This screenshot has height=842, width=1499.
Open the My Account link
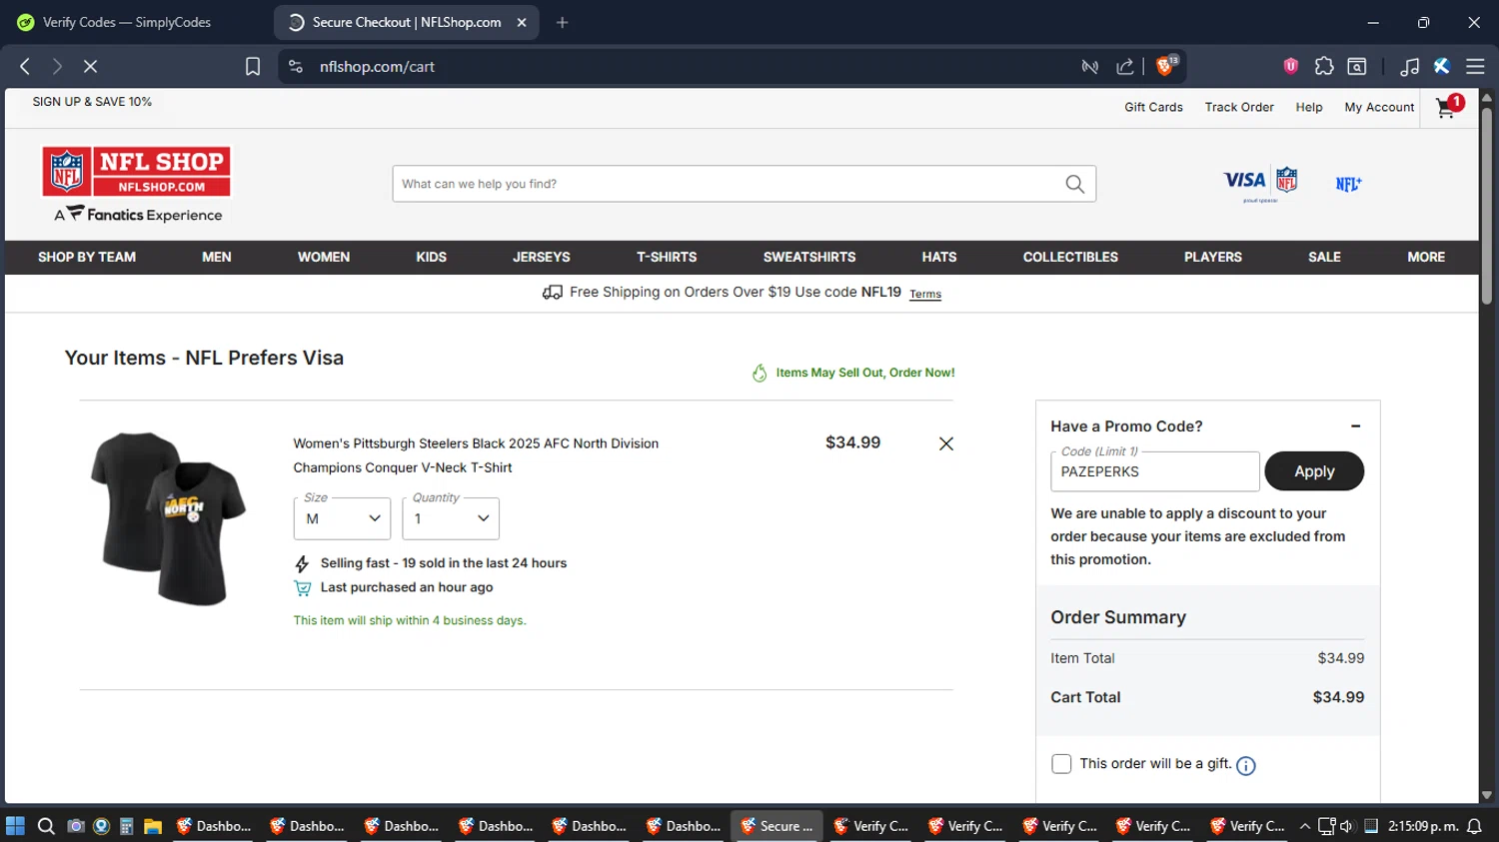1379,107
